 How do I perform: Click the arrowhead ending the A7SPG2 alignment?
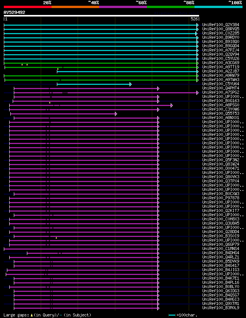(198, 93)
